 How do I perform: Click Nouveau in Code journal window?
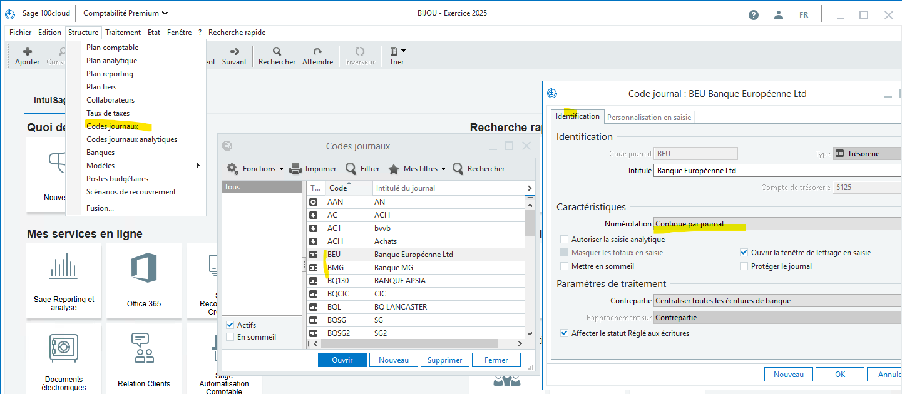pyautogui.click(x=789, y=375)
